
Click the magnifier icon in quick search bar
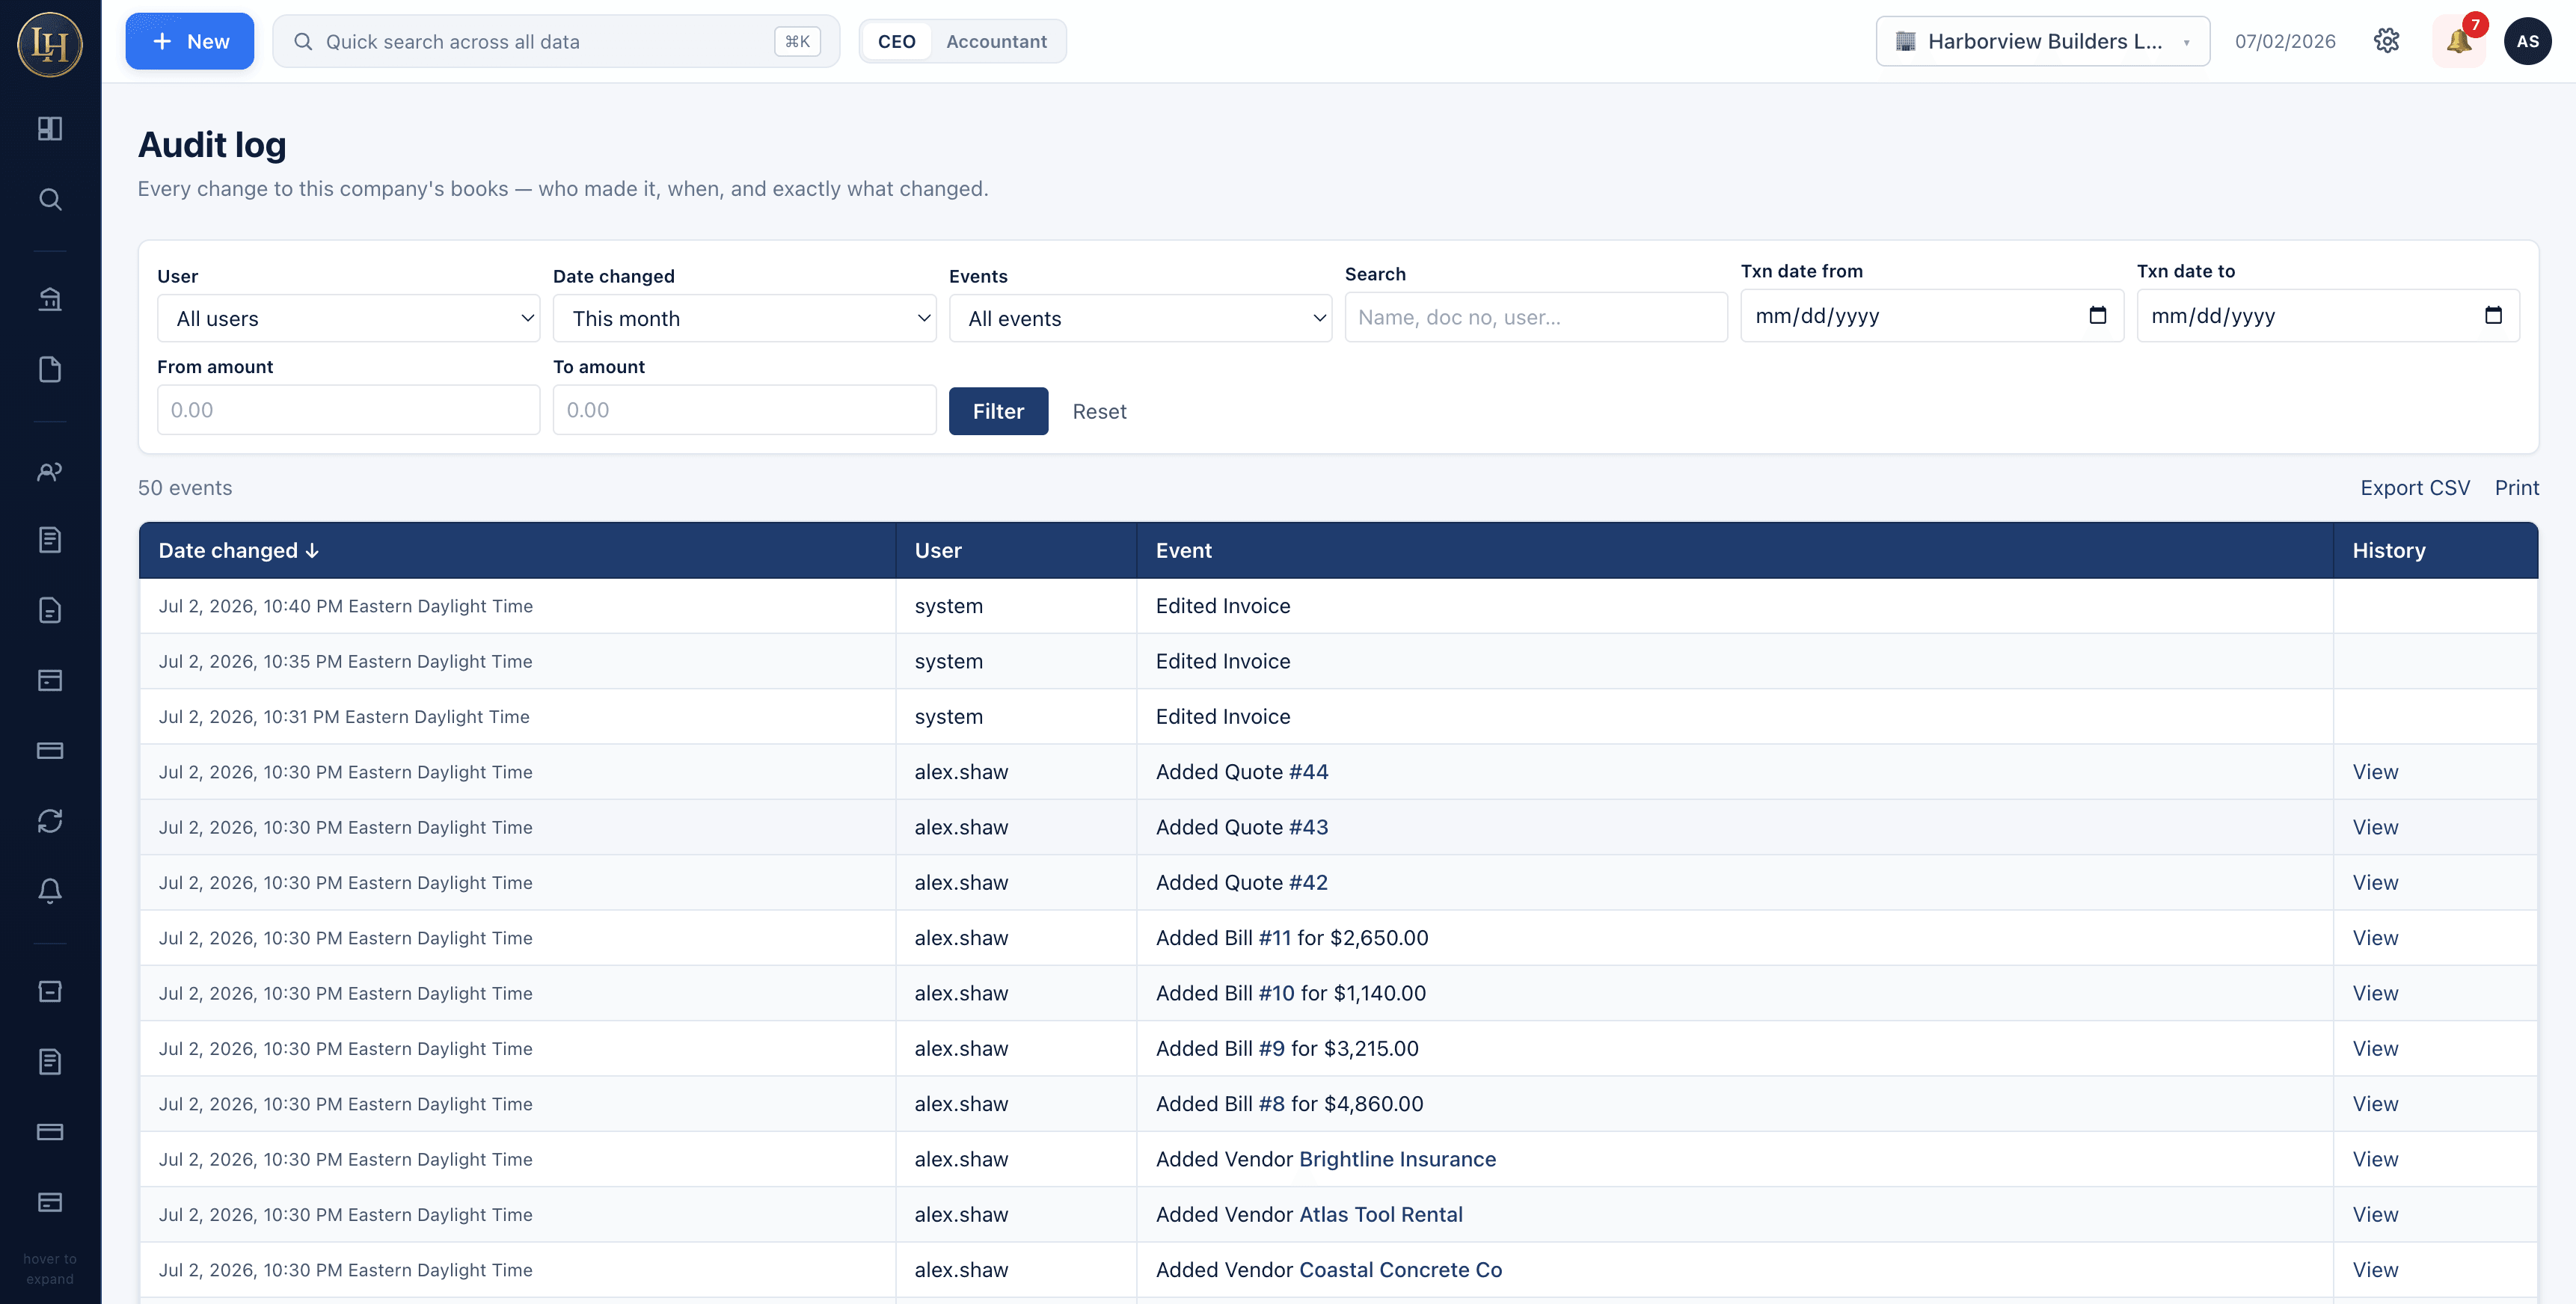[x=303, y=41]
